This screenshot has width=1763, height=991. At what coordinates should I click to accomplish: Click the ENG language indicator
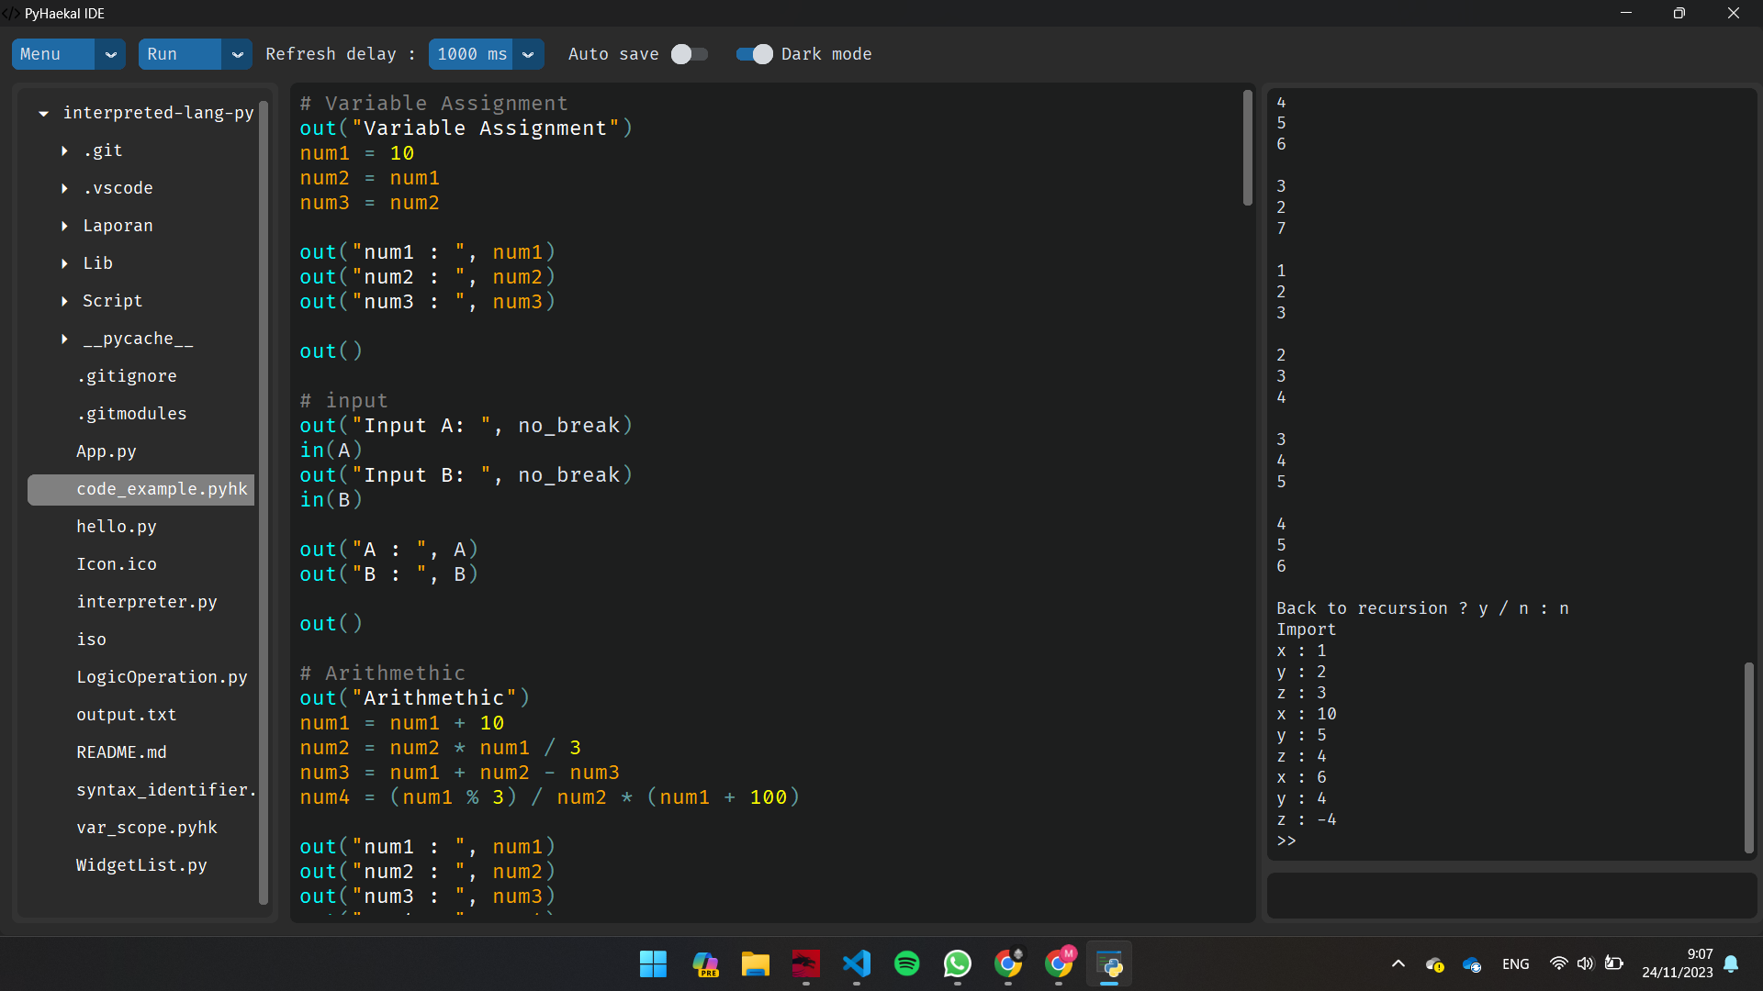(x=1515, y=963)
